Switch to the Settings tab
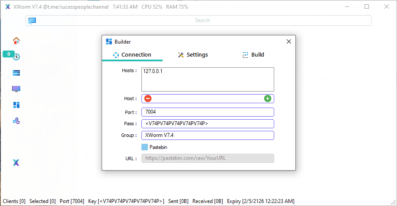Viewport: 397px width, 206px height. tap(193, 54)
